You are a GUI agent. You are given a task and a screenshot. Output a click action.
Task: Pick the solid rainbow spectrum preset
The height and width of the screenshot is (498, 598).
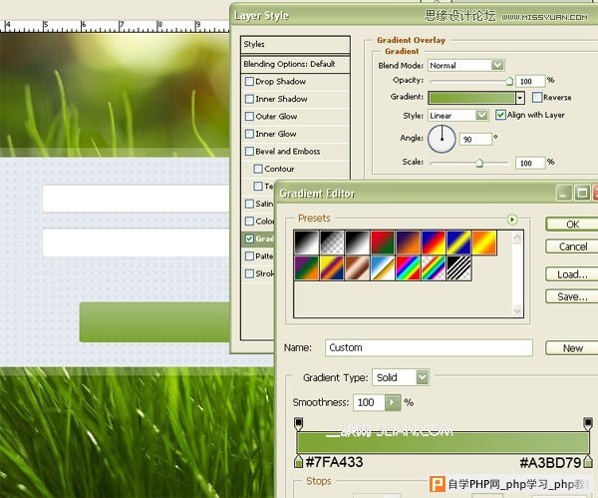pos(409,268)
